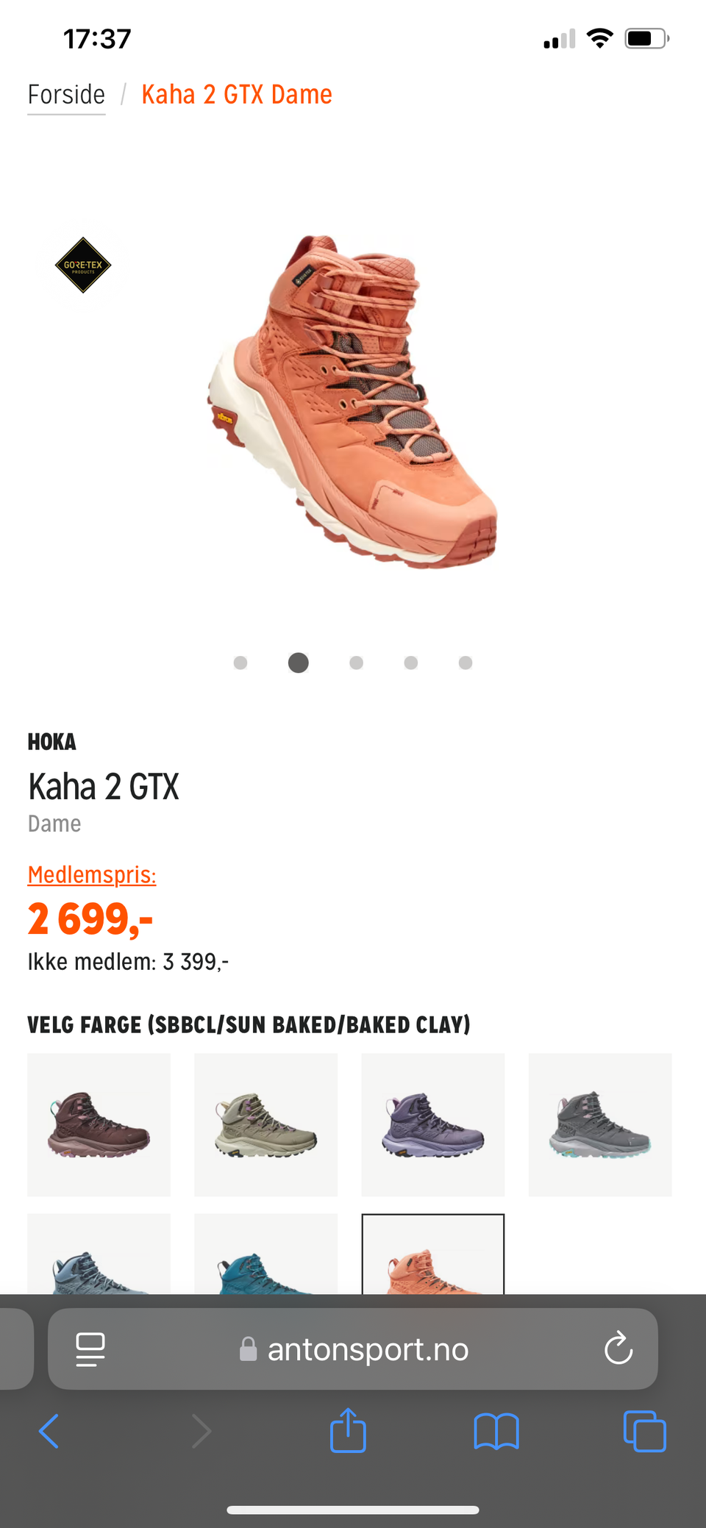
Task: Tap the Kaha 2 GTX Dame breadcrumb
Action: (237, 95)
